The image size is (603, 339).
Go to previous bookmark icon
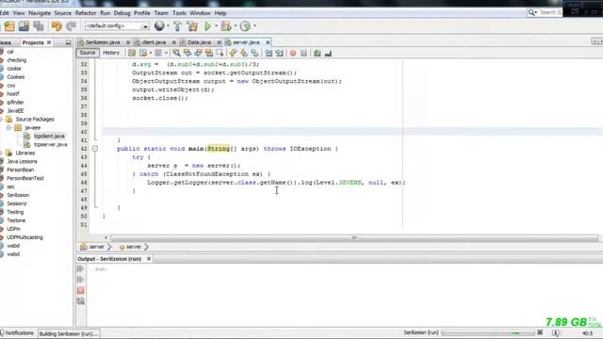coord(233,53)
